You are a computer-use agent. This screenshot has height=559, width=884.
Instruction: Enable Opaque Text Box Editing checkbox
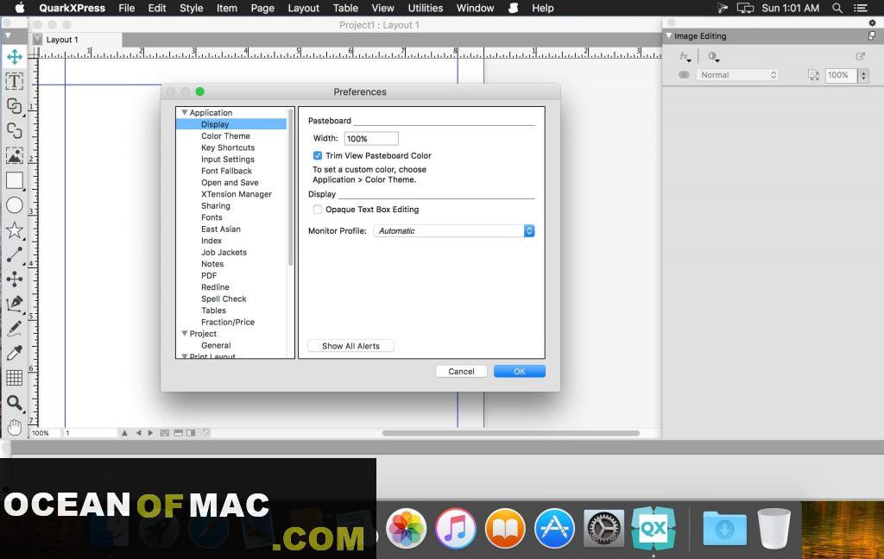click(x=318, y=210)
